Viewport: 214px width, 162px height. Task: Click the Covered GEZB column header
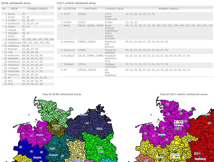click(x=114, y=9)
